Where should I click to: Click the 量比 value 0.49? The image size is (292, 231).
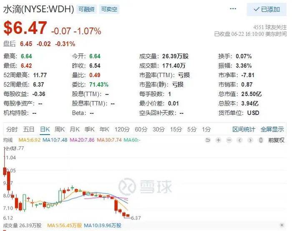[x=95, y=75]
